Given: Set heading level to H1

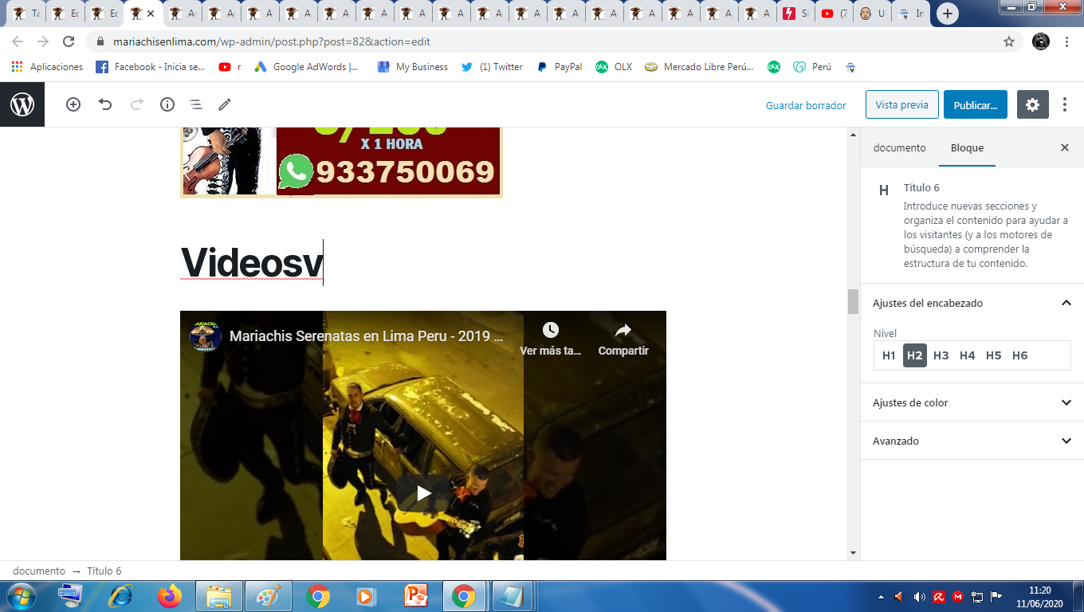Looking at the screenshot, I should 889,355.
